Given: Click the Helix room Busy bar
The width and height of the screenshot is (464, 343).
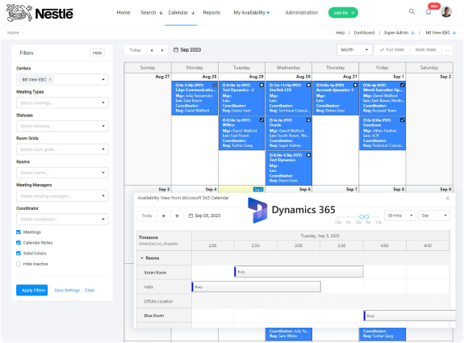Looking at the screenshot, I should pyautogui.click(x=256, y=287).
